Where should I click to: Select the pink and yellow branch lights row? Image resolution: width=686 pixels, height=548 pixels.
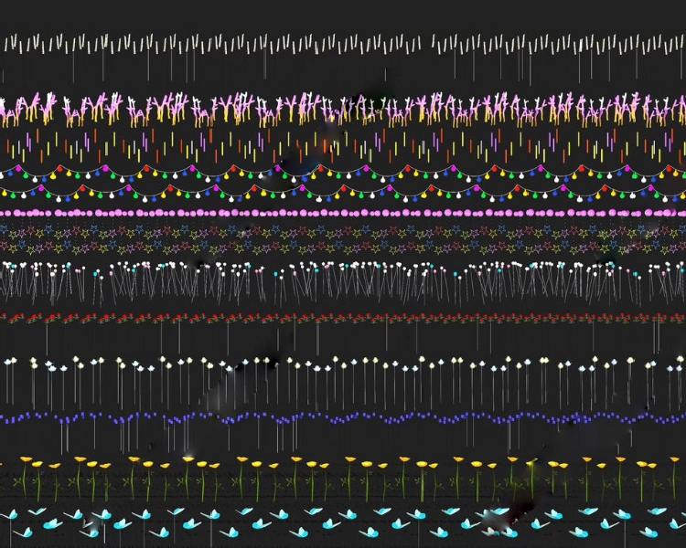tap(343, 108)
